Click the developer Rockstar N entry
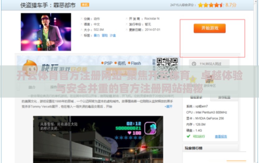This screenshot has height=163, width=259. tap(144, 19)
